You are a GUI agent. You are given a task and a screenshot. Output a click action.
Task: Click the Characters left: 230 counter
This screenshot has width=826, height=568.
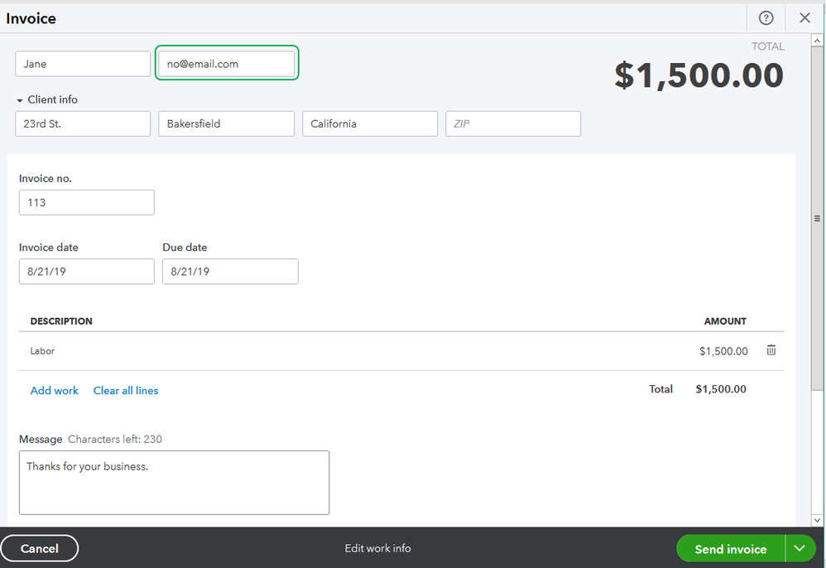point(115,439)
